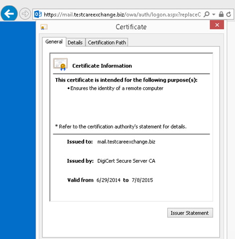Click the URL text in the address bar

(122, 14)
